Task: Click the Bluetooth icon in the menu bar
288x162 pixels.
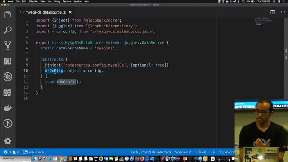Action: 239,1
